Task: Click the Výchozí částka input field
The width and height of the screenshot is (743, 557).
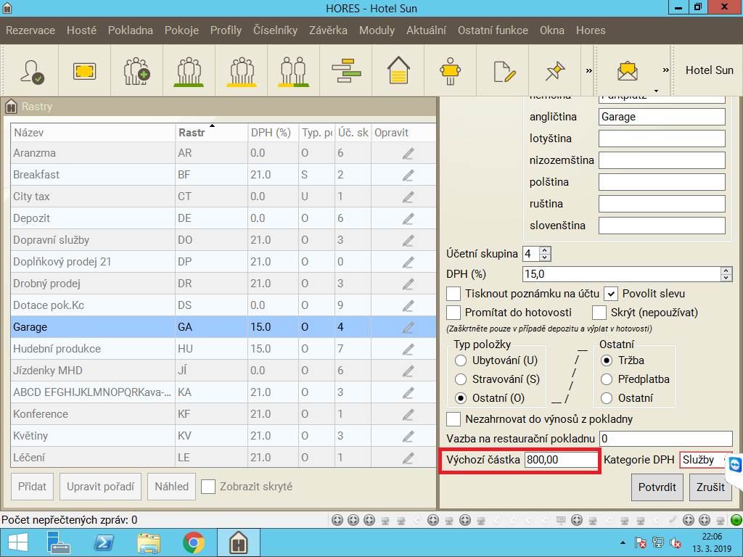Action: (560, 460)
